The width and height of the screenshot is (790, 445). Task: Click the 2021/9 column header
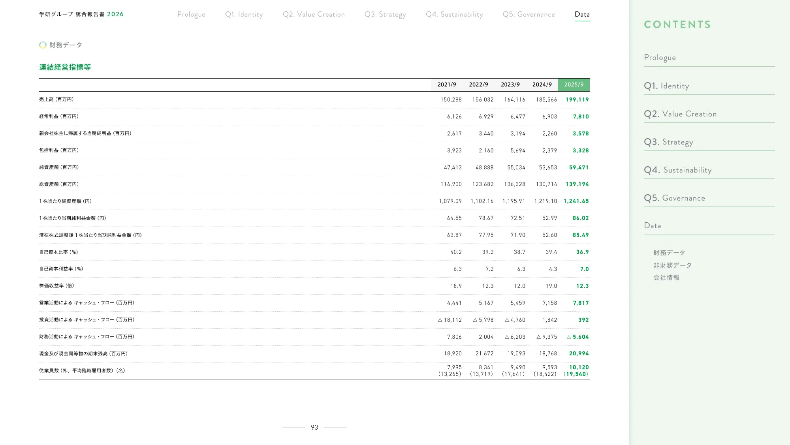[447, 84]
